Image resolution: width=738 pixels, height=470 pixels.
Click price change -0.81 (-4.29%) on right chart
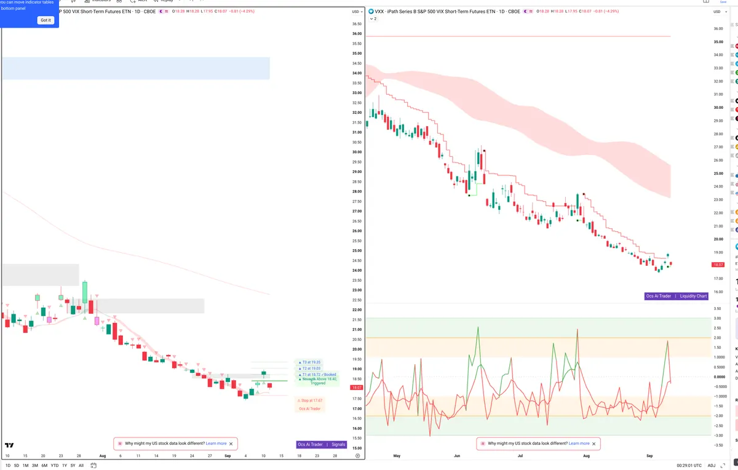(x=606, y=12)
